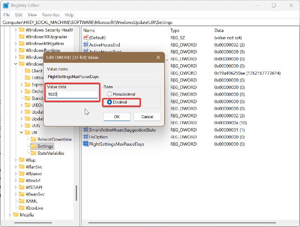Image resolution: width=300 pixels, height=227 pixels.
Task: Click the tree pane horizontal scrollbar
Action: (33, 223)
